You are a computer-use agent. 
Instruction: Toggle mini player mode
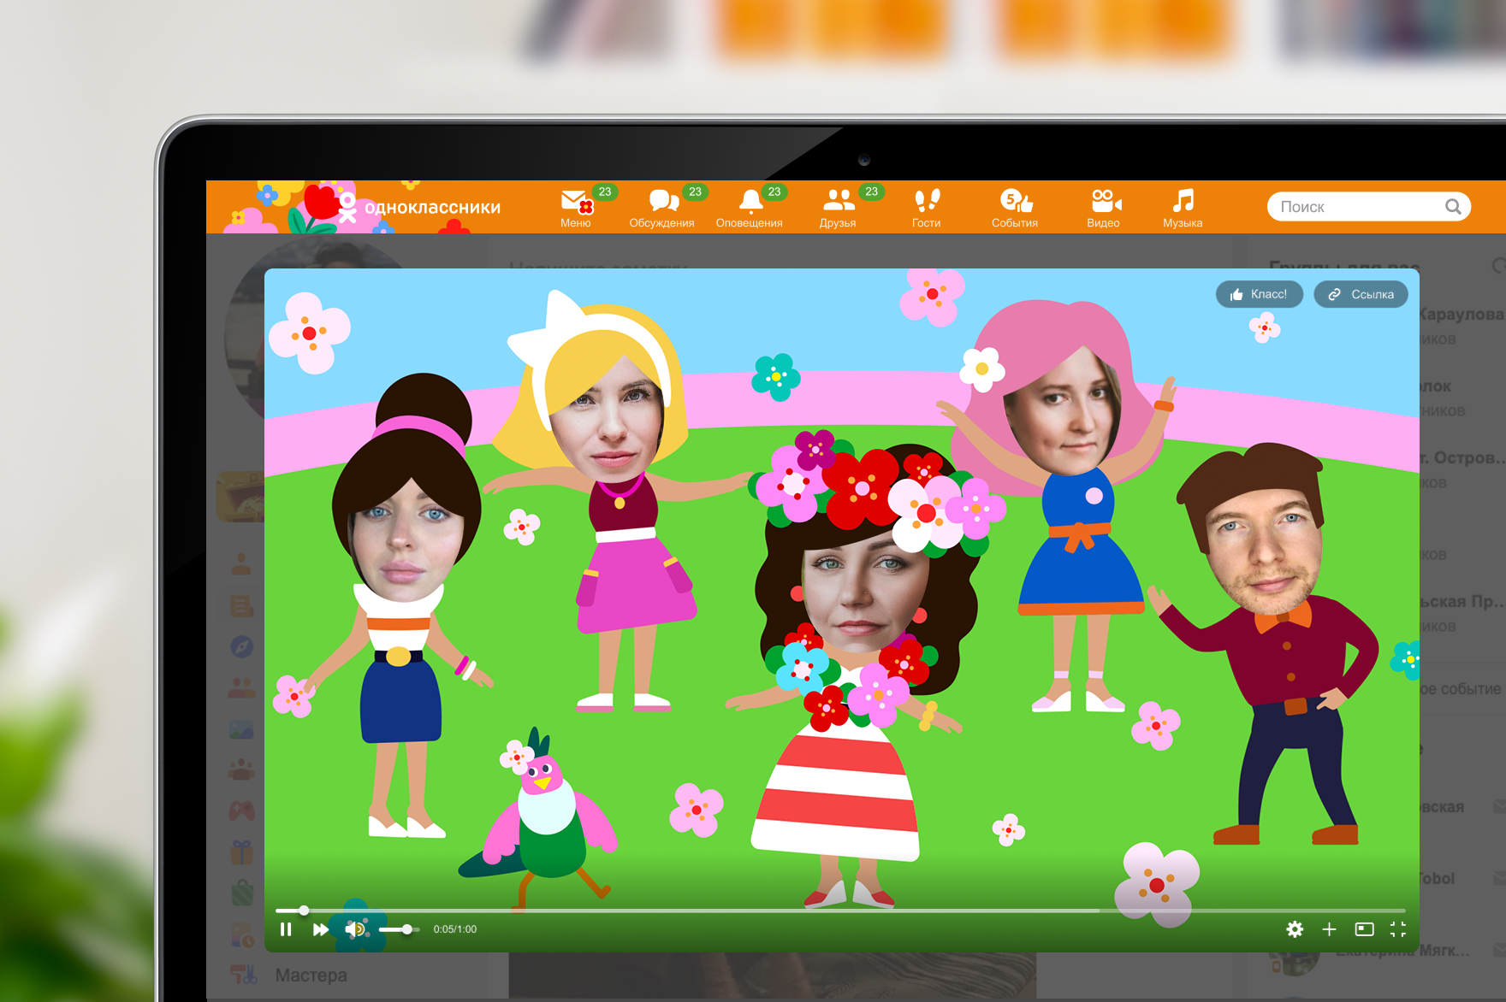(1364, 929)
